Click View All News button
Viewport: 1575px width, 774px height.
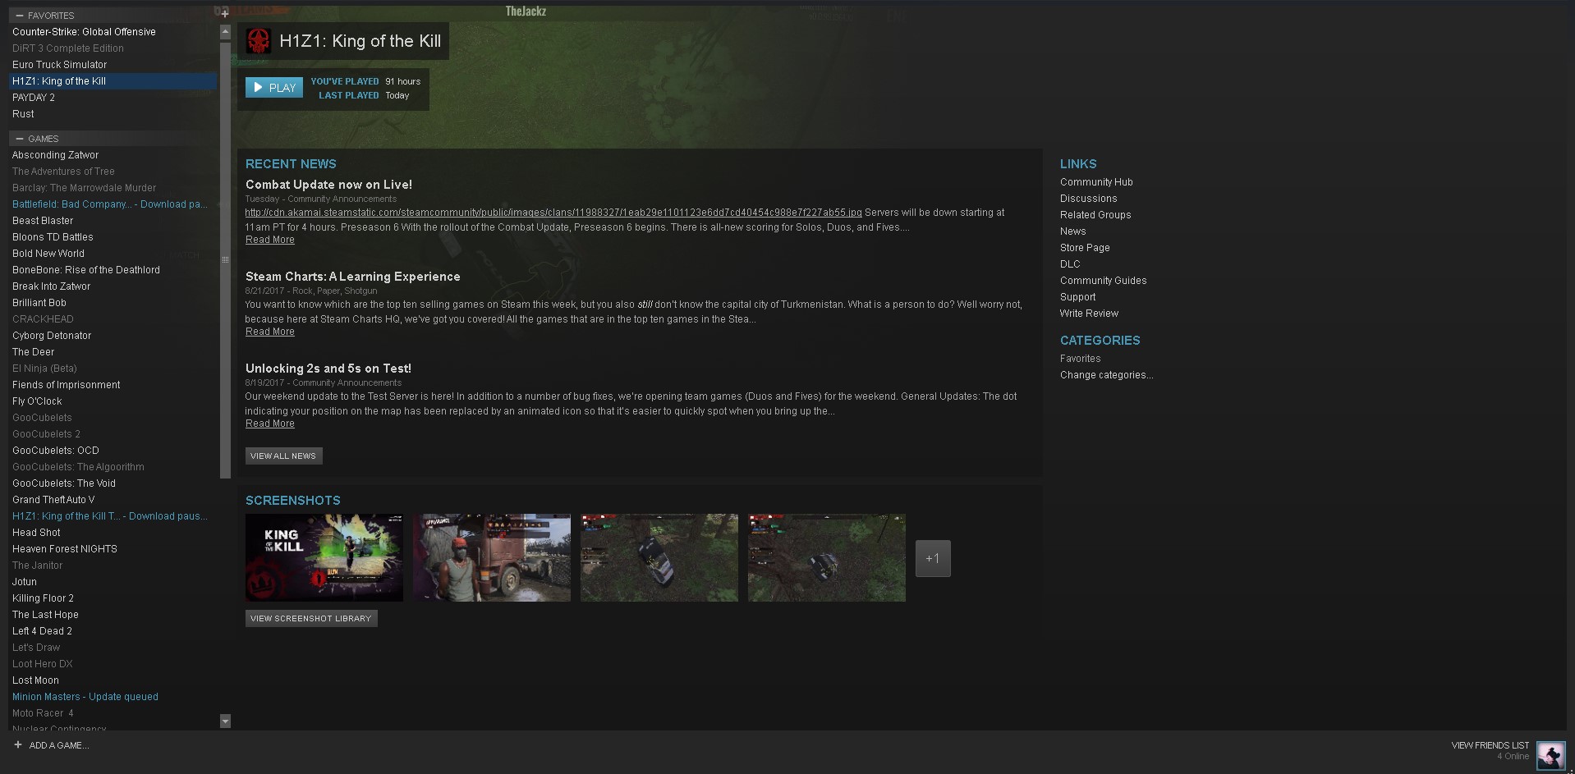point(283,456)
